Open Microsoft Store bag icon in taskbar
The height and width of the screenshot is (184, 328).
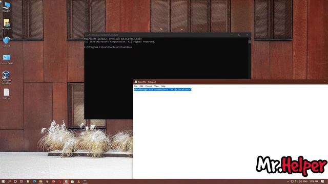(x=72, y=181)
